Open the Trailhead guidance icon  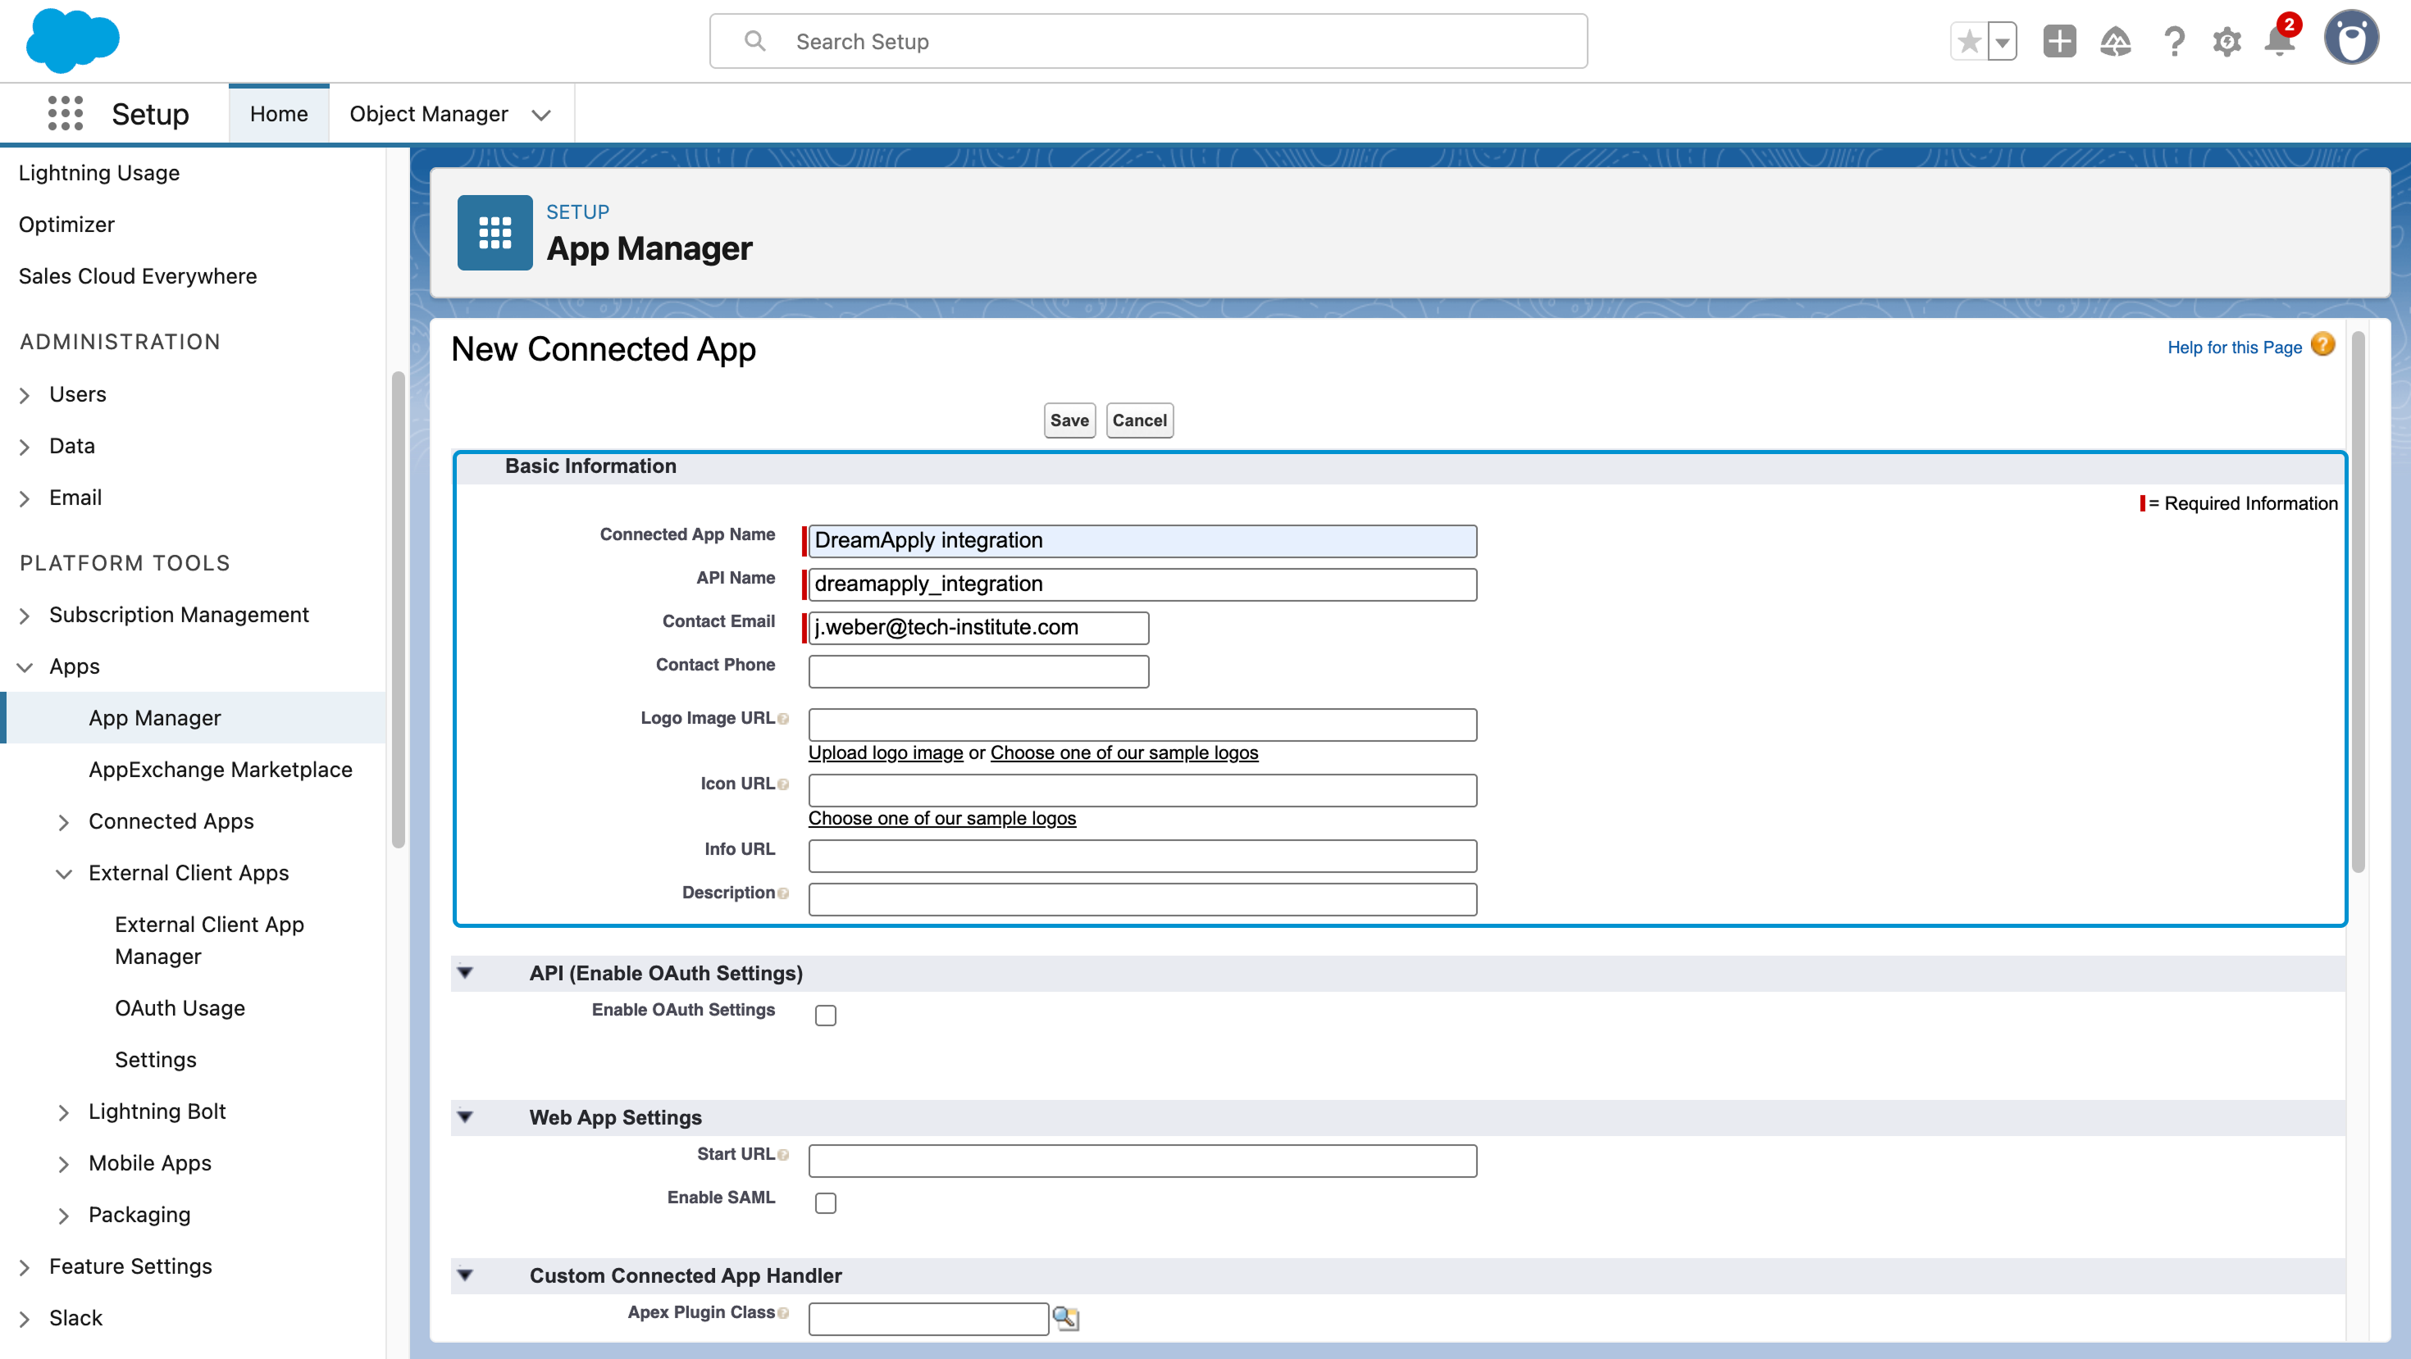(2115, 41)
